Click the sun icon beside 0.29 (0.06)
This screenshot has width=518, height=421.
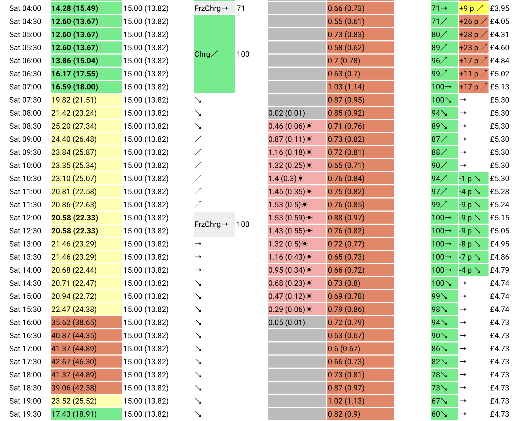tap(309, 309)
